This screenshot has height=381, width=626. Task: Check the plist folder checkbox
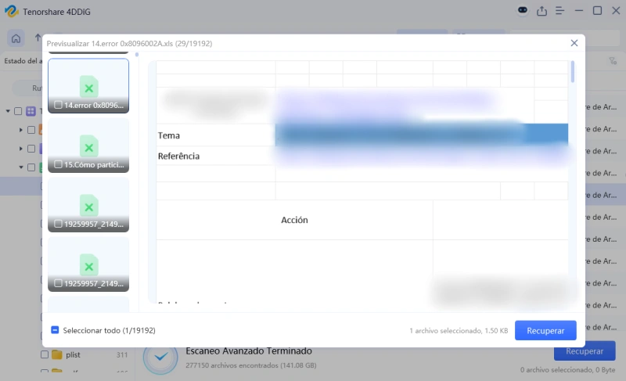(45, 354)
